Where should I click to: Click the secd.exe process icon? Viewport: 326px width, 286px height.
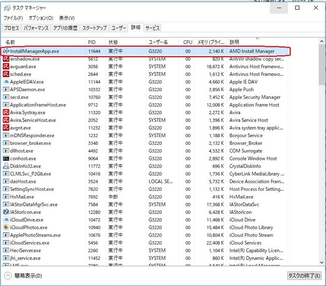pyautogui.click(x=6, y=97)
